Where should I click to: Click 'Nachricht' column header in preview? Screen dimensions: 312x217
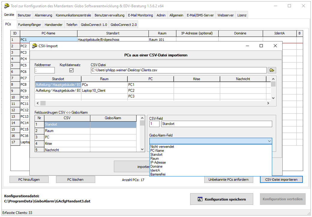243,79
